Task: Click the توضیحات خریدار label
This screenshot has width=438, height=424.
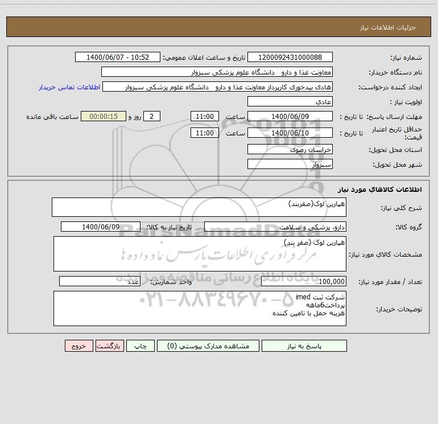Action: [399, 310]
